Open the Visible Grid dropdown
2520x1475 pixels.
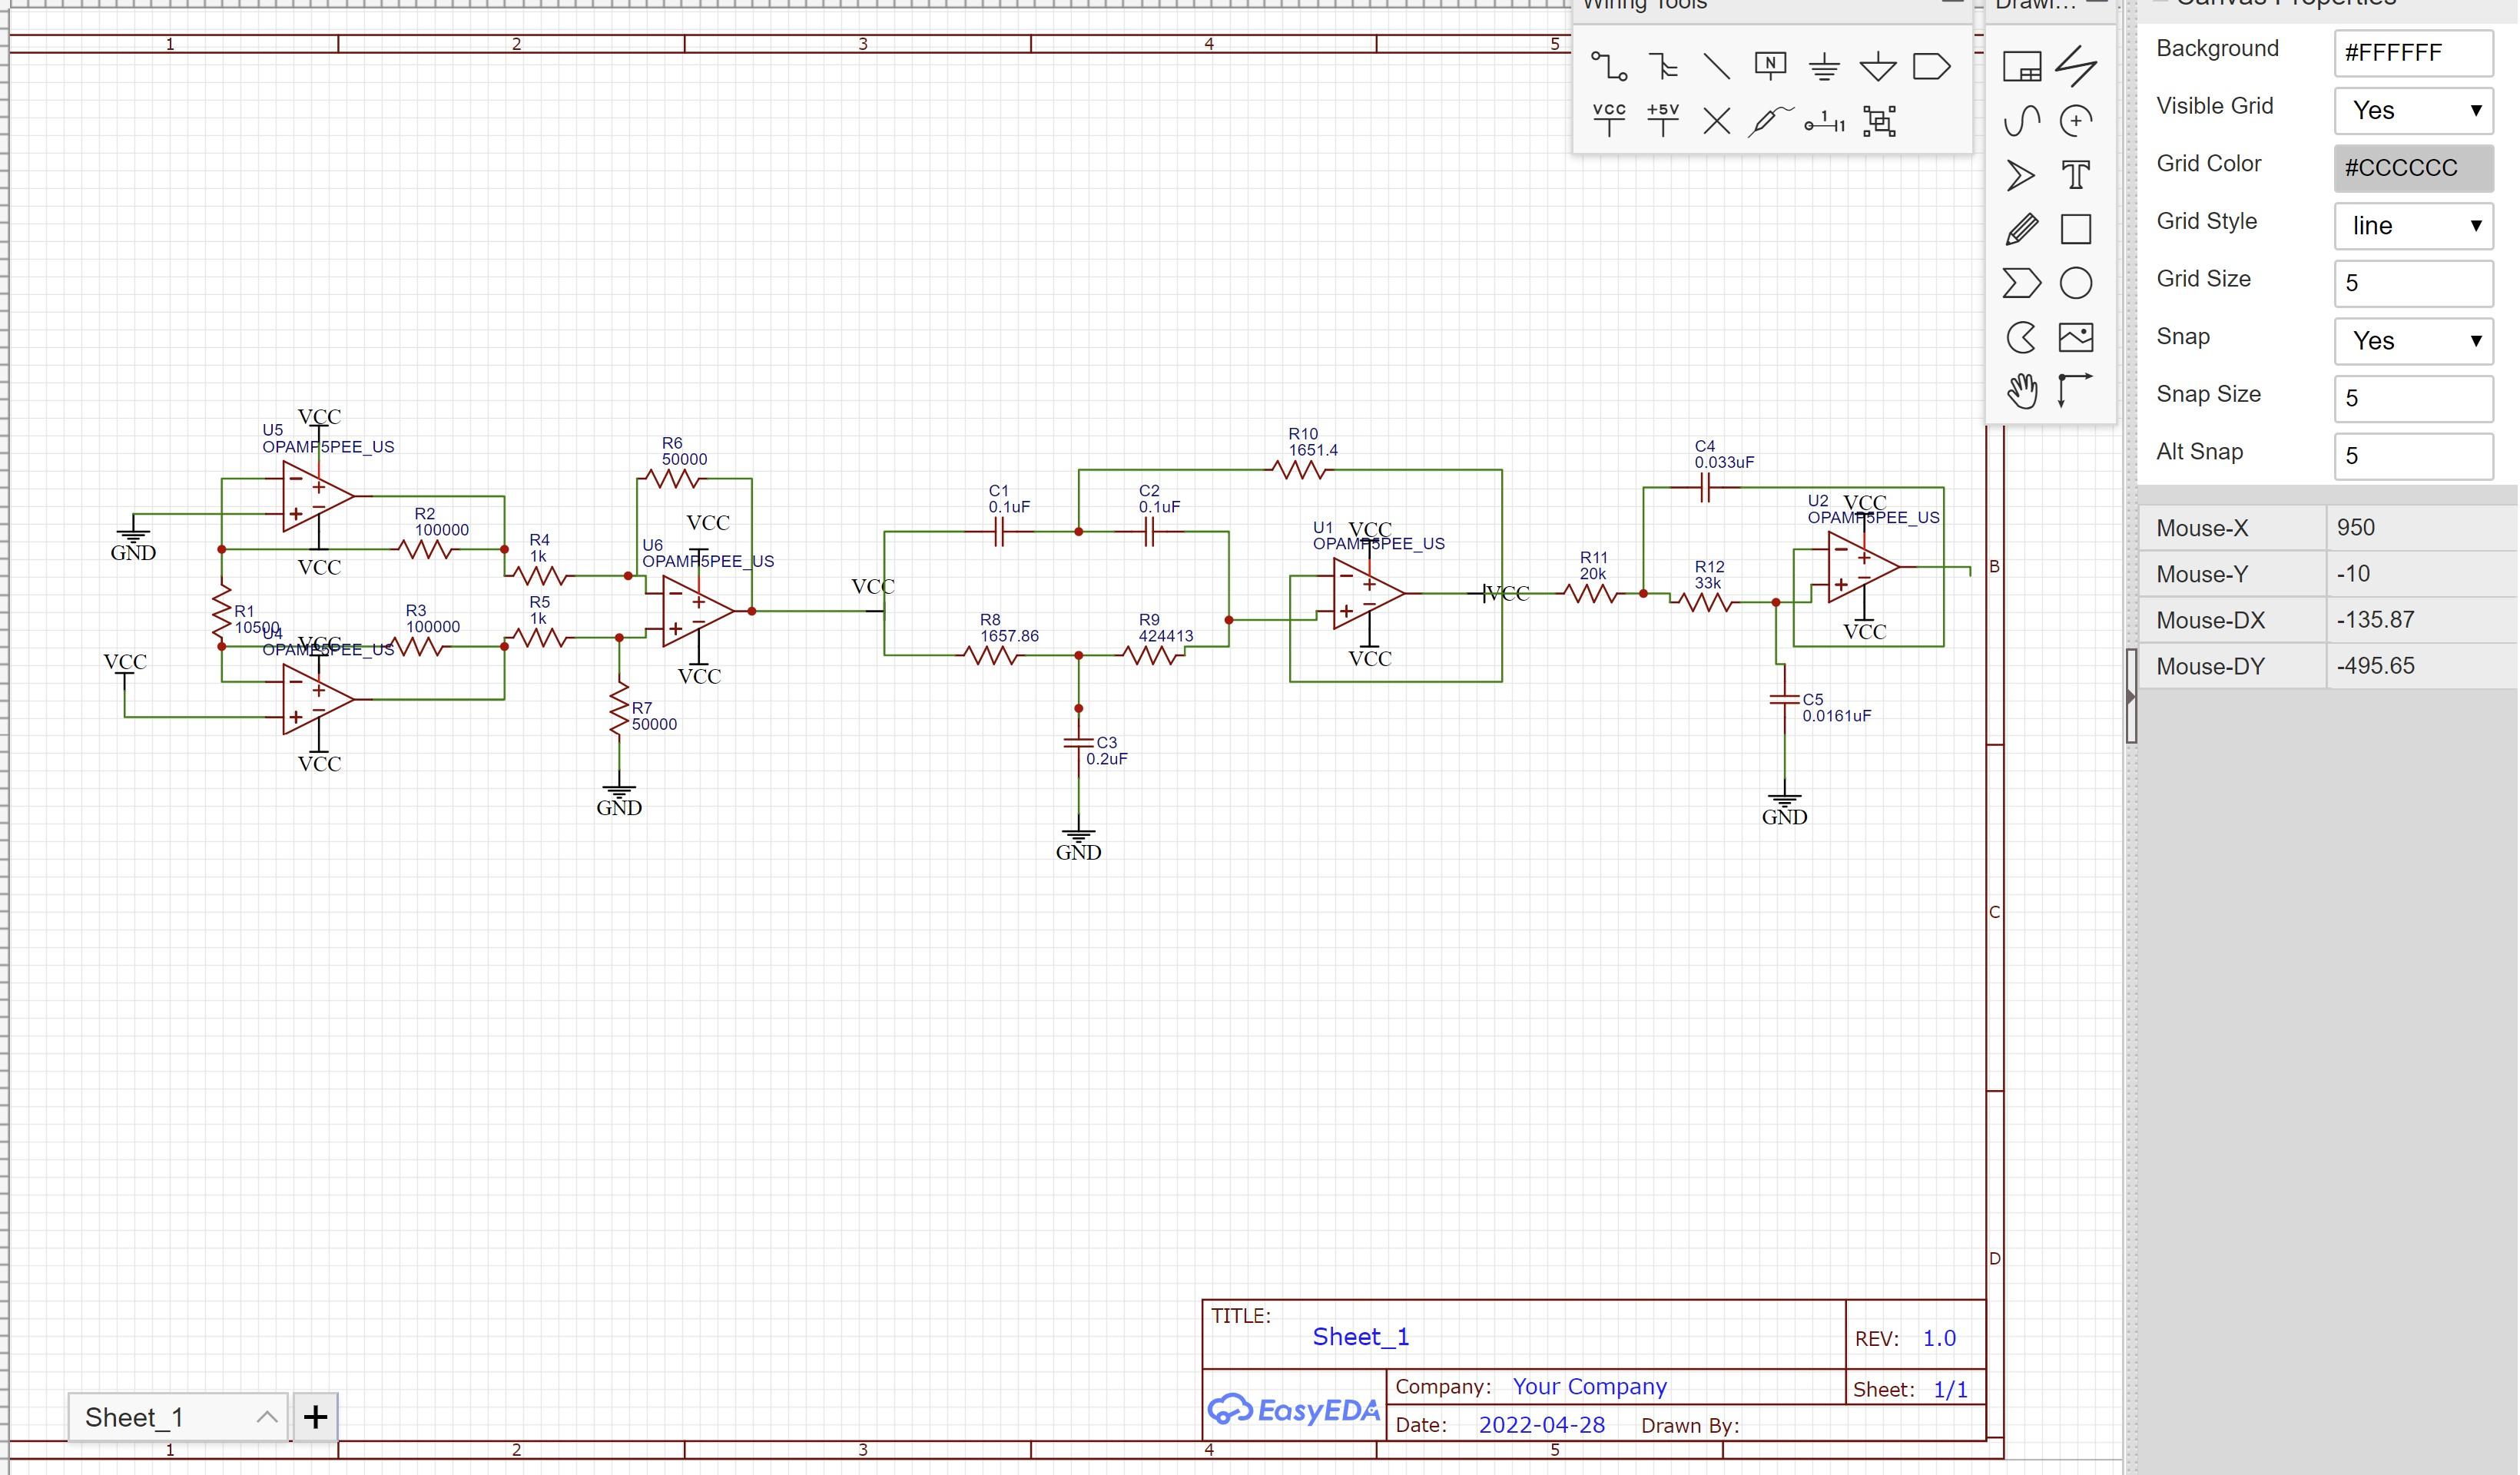pos(2413,110)
